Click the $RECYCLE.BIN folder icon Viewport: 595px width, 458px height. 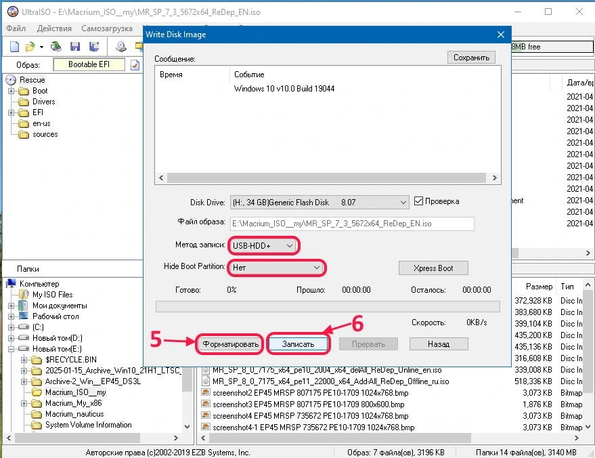coord(37,360)
